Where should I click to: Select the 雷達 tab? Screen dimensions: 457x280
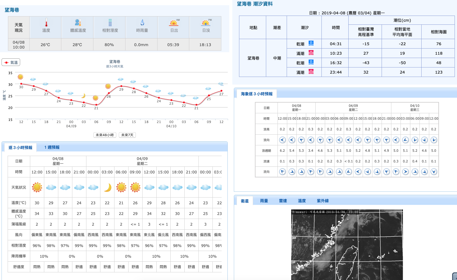(283, 201)
